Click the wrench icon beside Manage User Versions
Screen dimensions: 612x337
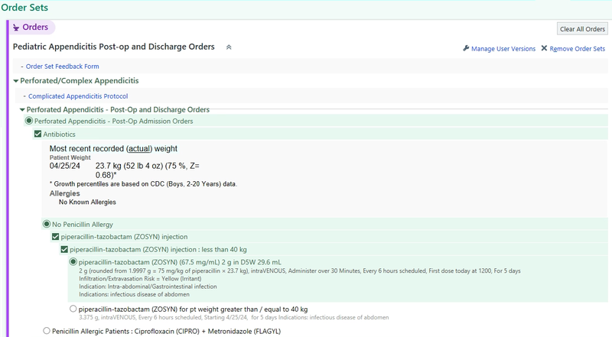pyautogui.click(x=466, y=49)
